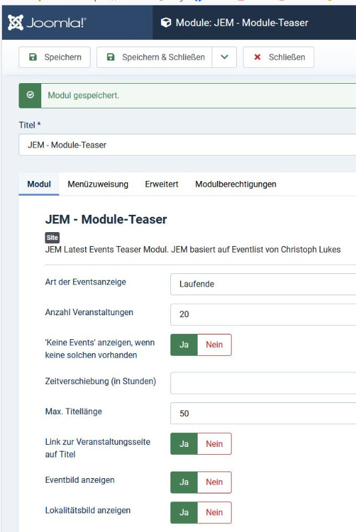Set Link zur Veranstaltungsseite to Nein

214,444
